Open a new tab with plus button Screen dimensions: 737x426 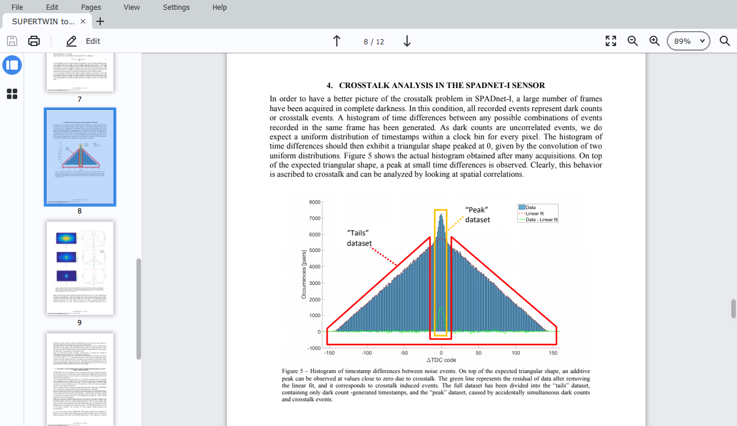(100, 21)
